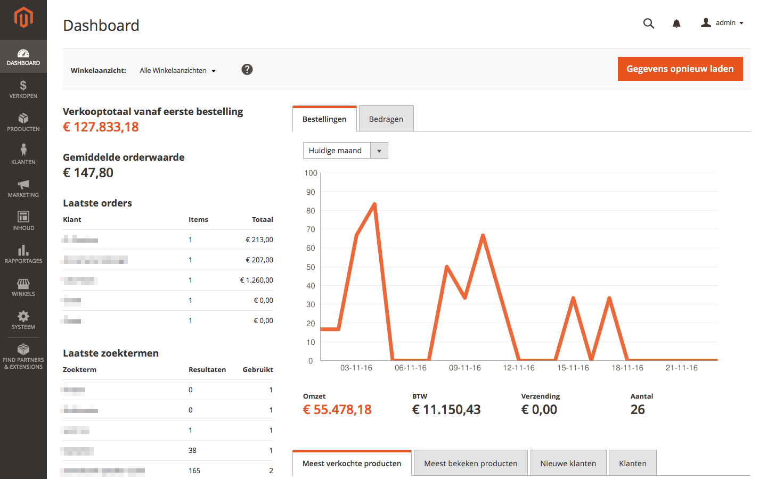Open the Nieuwe klanten tab
The width and height of the screenshot is (767, 479).
pos(568,463)
